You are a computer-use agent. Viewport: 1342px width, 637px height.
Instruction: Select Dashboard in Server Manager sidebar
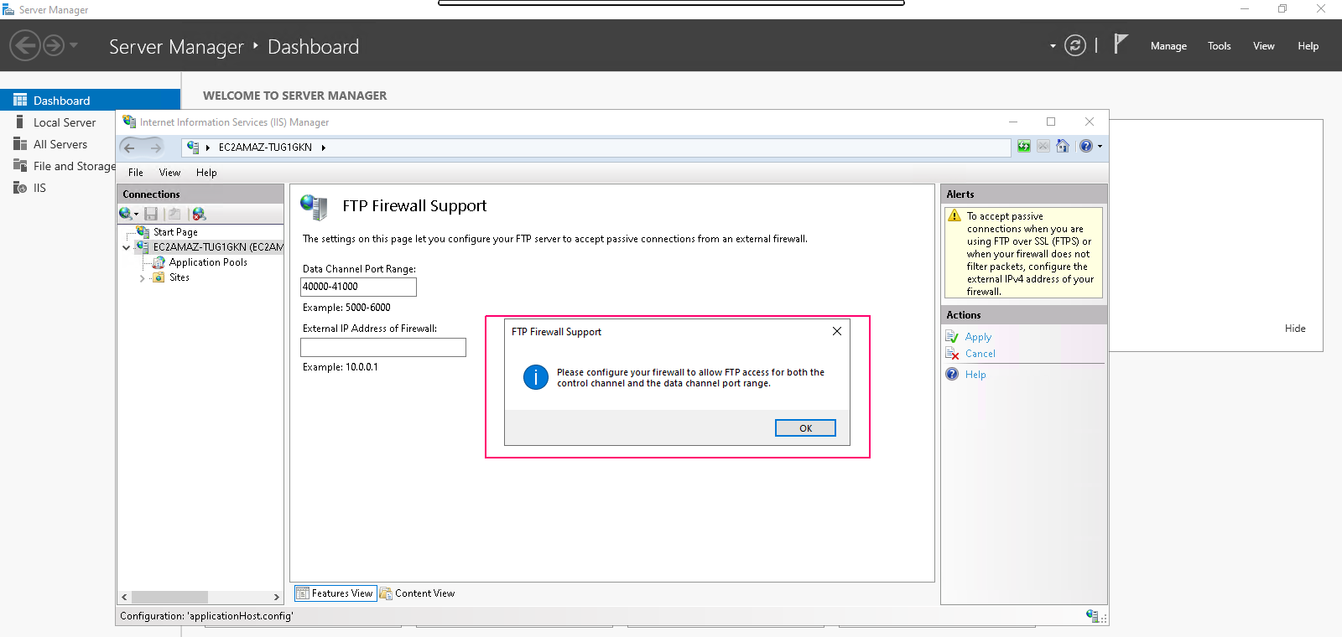pyautogui.click(x=90, y=101)
